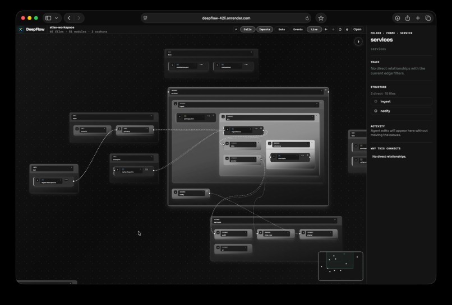Collapse the right details panel chevron
The height and width of the screenshot is (305, 452).
(358, 42)
